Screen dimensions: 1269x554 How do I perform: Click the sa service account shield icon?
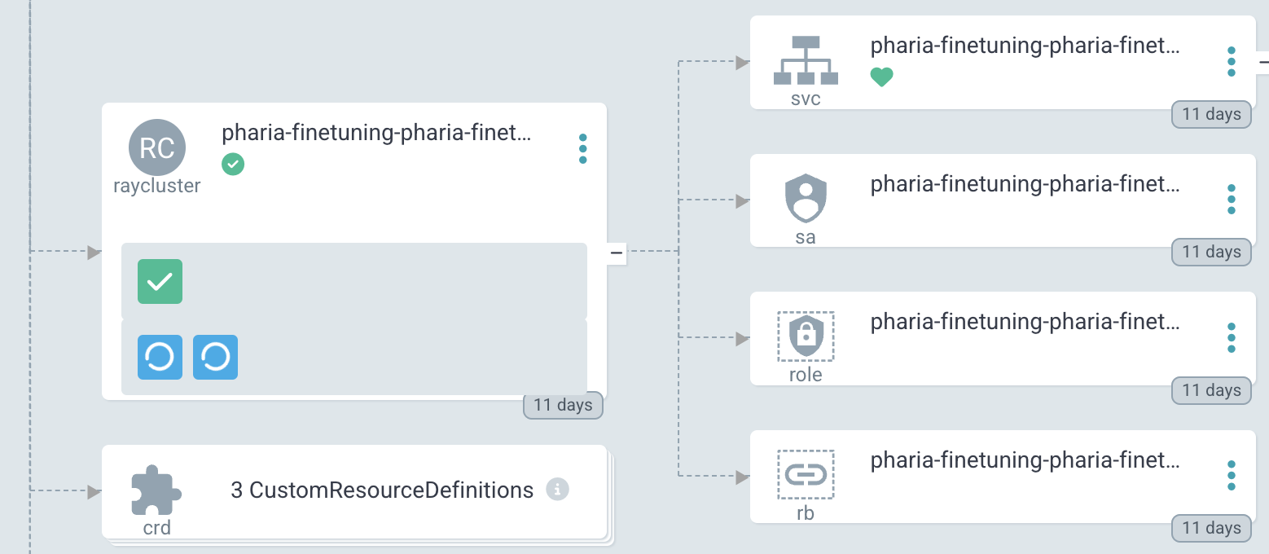pos(806,197)
